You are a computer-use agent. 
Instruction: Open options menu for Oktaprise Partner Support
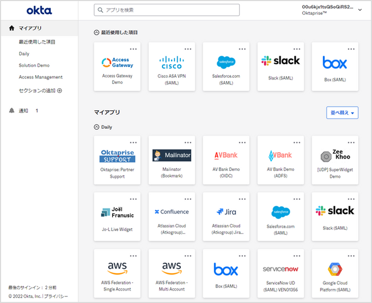click(x=133, y=142)
